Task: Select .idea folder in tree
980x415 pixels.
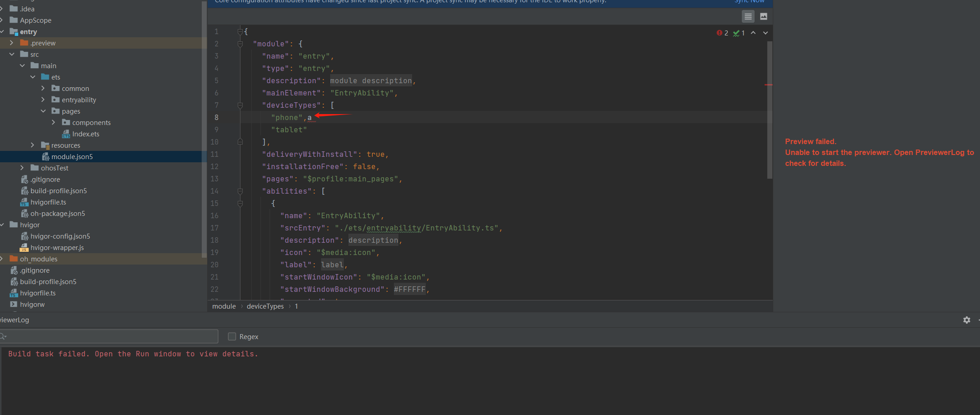Action: pyautogui.click(x=27, y=9)
